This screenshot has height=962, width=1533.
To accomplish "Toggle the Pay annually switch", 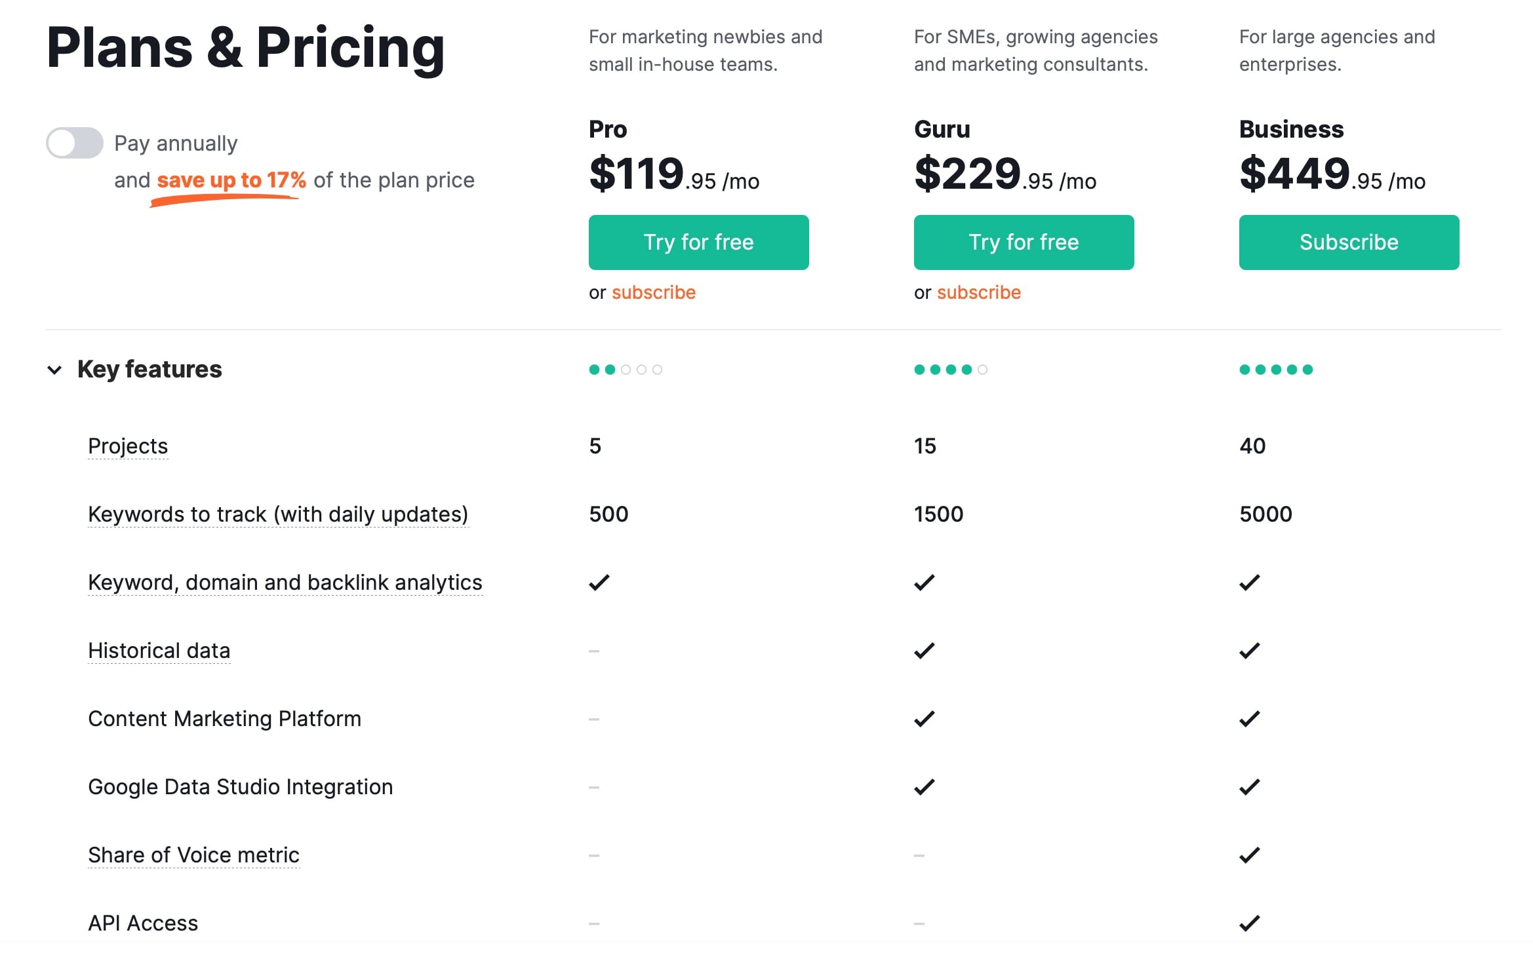I will pos(74,143).
